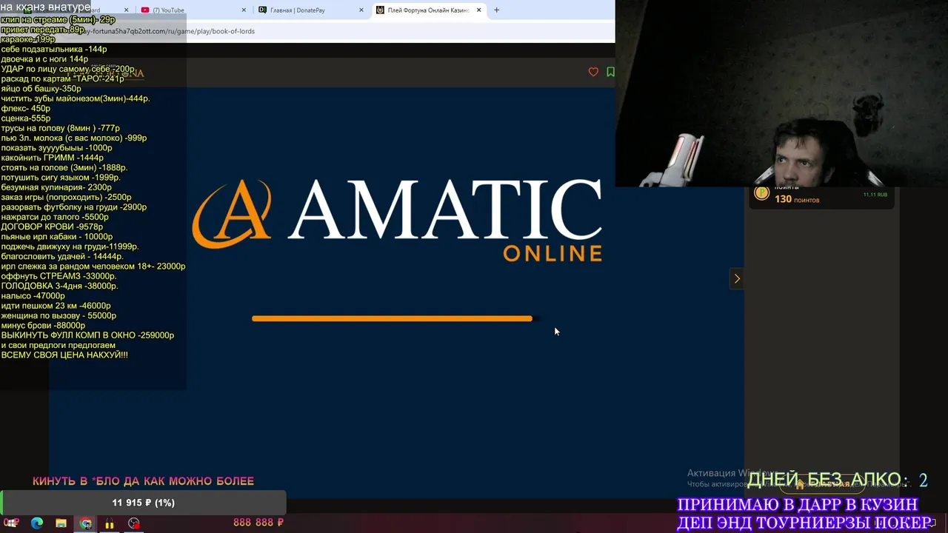Open the yellow padlock app in taskbar
948x533 pixels.
tap(110, 523)
